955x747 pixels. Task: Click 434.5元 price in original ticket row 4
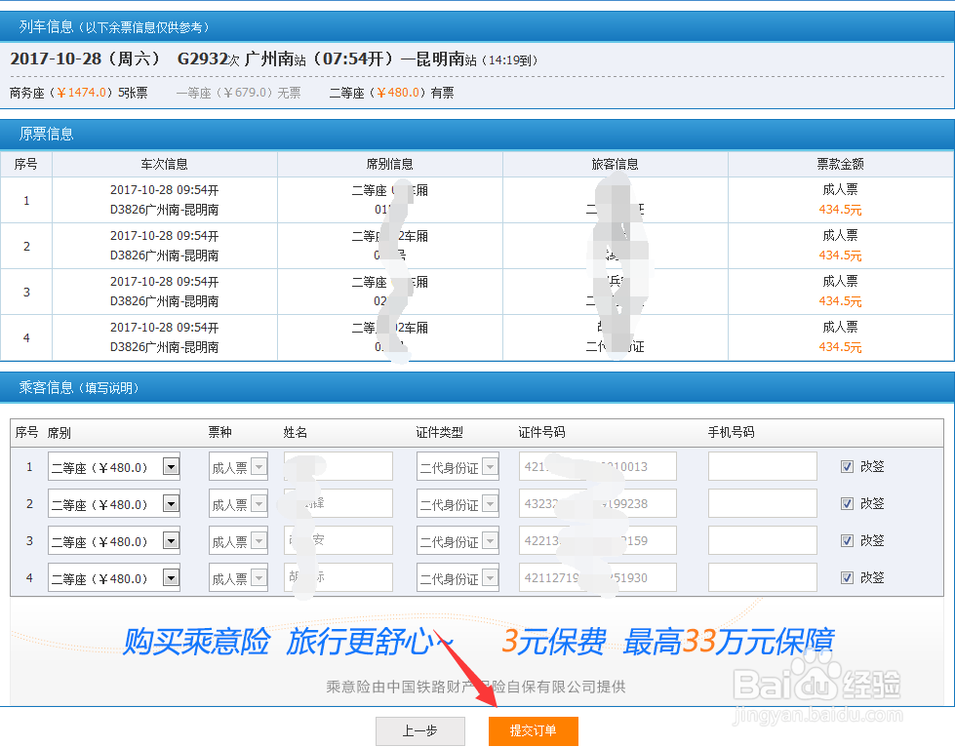coord(840,347)
